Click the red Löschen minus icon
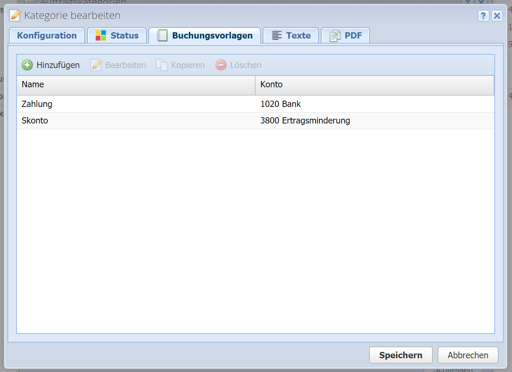 tap(221, 65)
